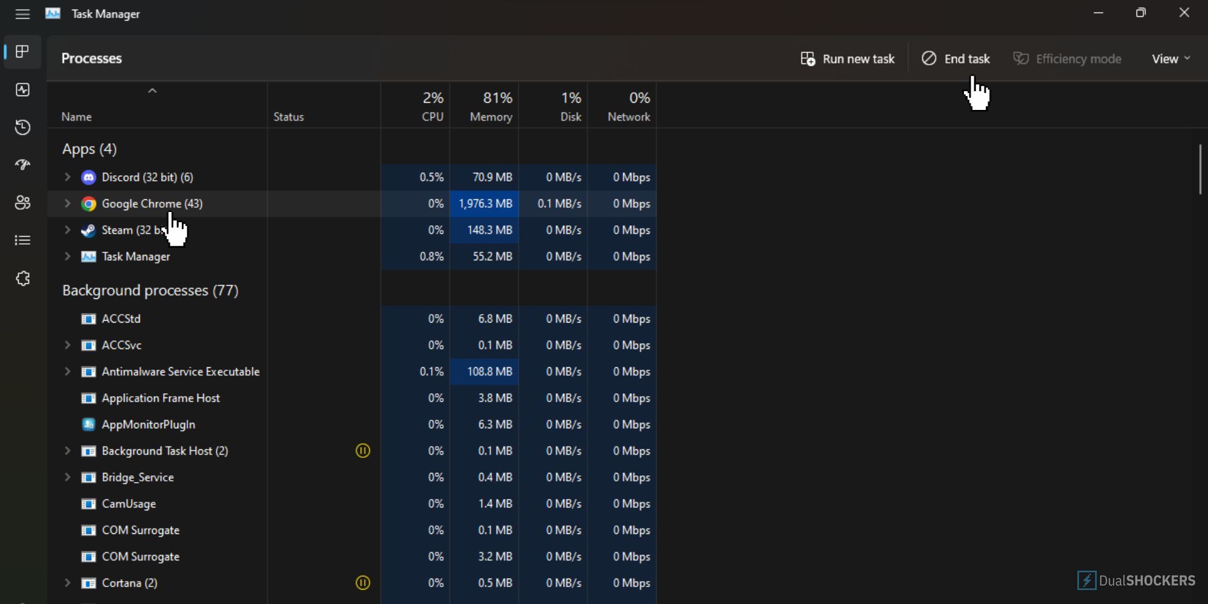Image resolution: width=1208 pixels, height=604 pixels.
Task: Open the hamburger navigation menu
Action: tap(22, 14)
